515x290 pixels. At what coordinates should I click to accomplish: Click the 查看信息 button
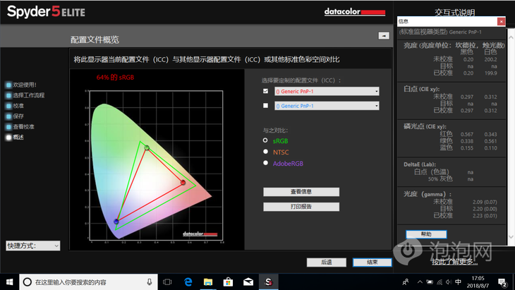point(301,192)
